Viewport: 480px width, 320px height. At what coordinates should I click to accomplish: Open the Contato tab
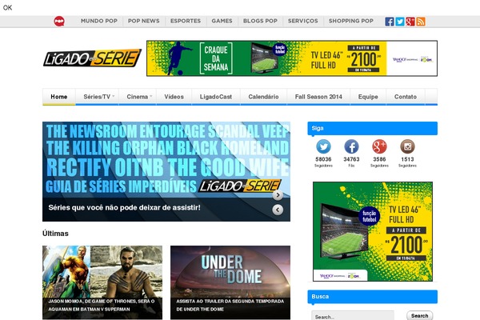[x=406, y=97]
